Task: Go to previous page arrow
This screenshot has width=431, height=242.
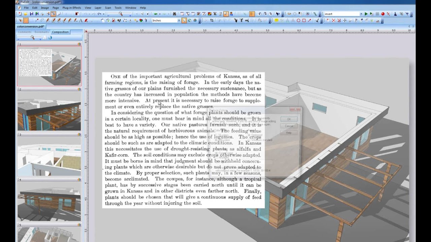Action: [137, 14]
